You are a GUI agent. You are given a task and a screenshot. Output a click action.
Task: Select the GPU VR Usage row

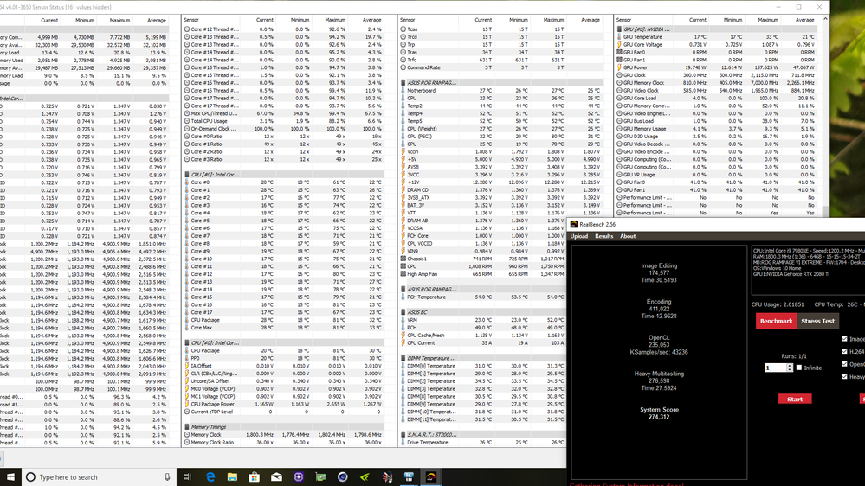pyautogui.click(x=716, y=175)
